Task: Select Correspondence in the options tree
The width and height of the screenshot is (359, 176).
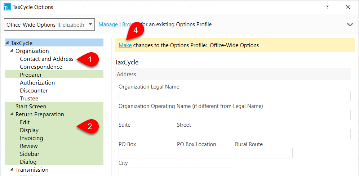Action: 41,67
